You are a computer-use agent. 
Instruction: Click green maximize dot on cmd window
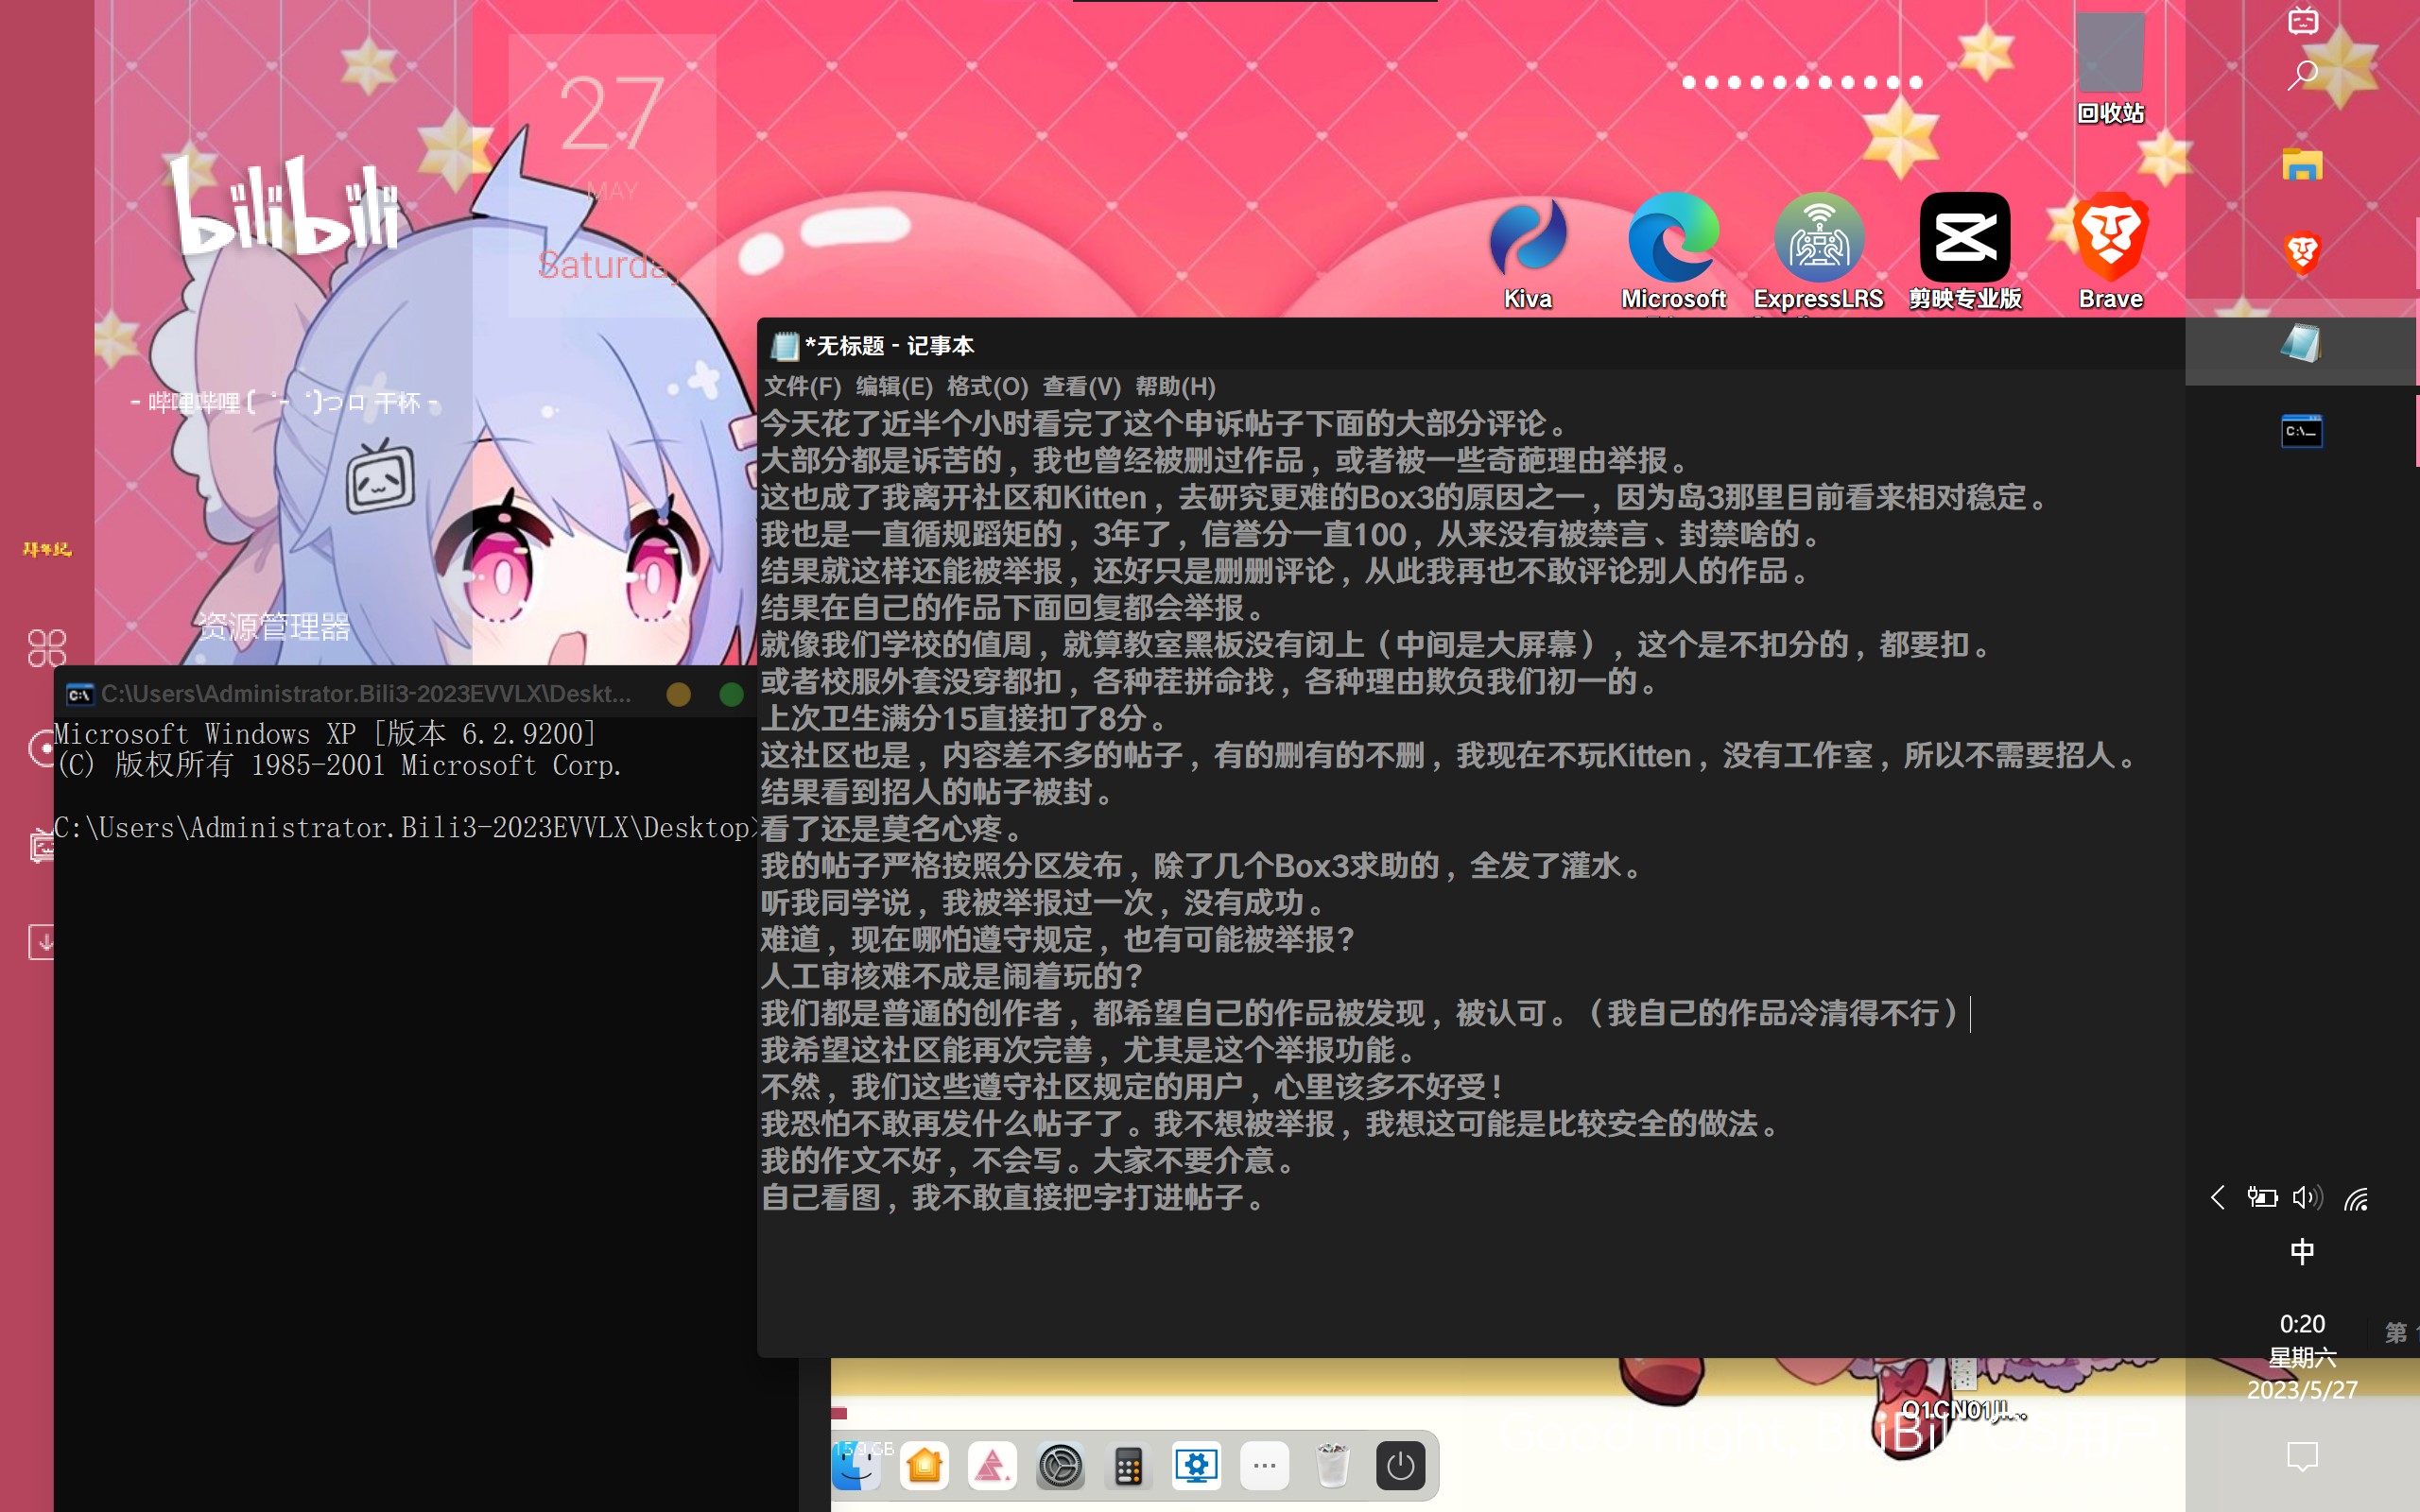click(731, 694)
